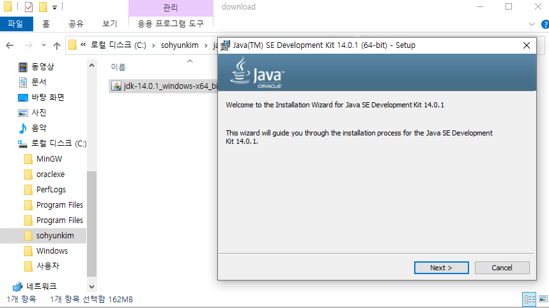Image resolution: width=549 pixels, height=308 pixels.
Task: Click sohyunkim in address breadcrumb
Action: click(180, 45)
